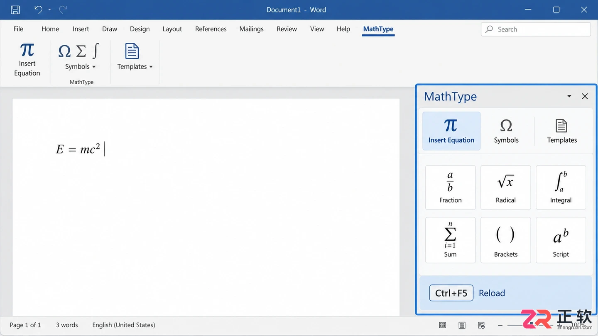Click the Help tab
598x336 pixels.
[343, 29]
